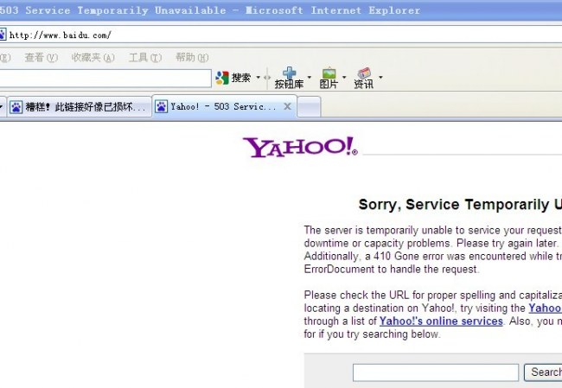Click the paw favicon in address bar
Screen dimensions: 562x388
3,35
